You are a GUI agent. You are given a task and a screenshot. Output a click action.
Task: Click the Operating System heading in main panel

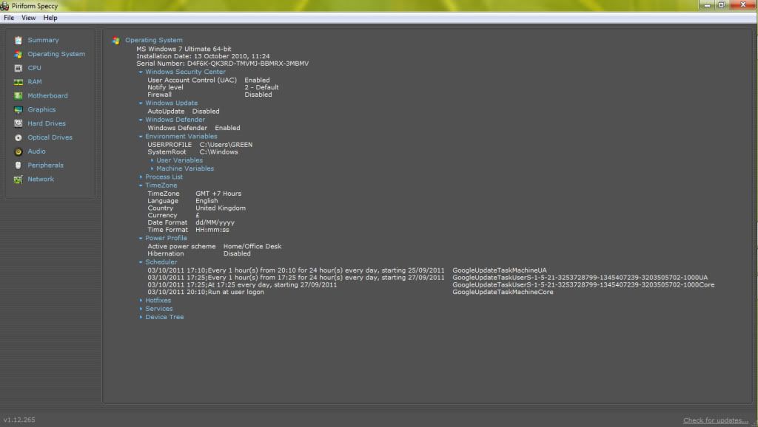154,40
